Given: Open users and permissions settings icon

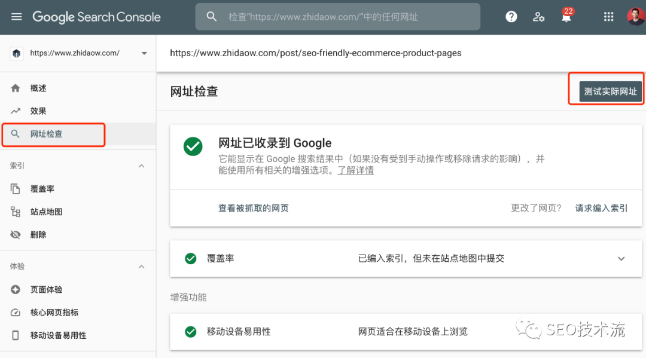Looking at the screenshot, I should point(538,17).
